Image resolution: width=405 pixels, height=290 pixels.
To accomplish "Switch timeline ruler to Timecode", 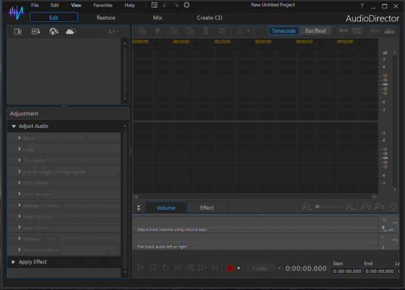I will pyautogui.click(x=285, y=31).
